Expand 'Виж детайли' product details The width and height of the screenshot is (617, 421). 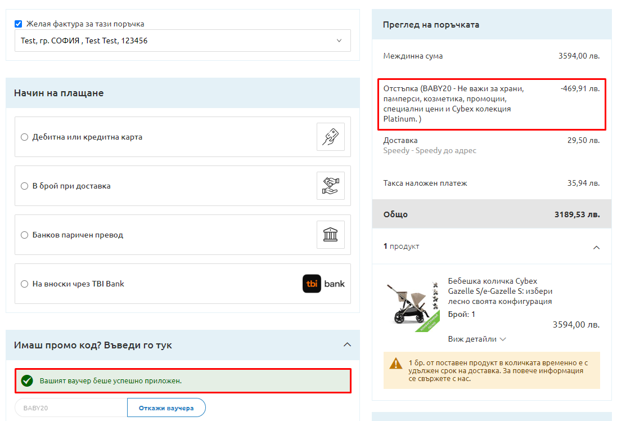coord(477,339)
